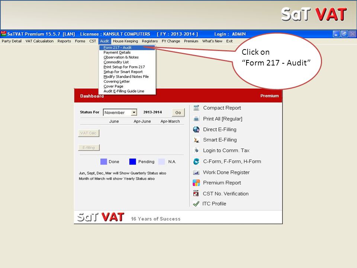The image size is (357, 268).
Task: Select Audit E-Filling Guide Line entry
Action: (x=127, y=91)
